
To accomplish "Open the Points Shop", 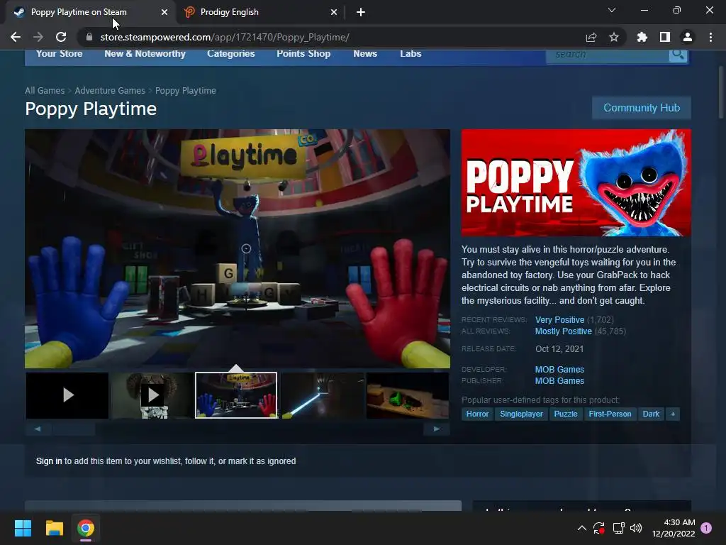I will point(303,54).
